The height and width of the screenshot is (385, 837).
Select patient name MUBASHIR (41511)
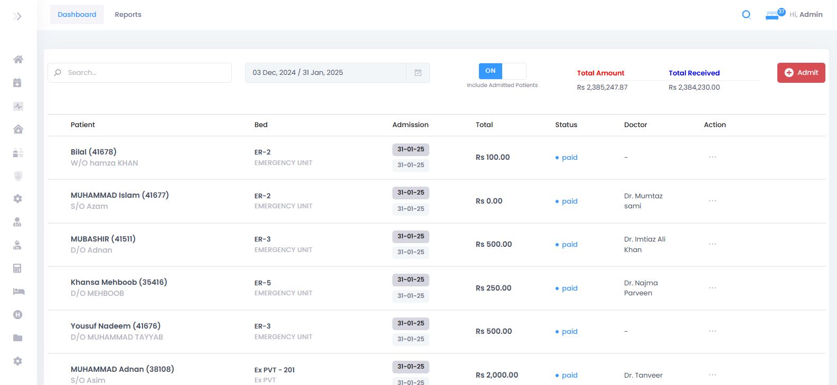tap(103, 239)
